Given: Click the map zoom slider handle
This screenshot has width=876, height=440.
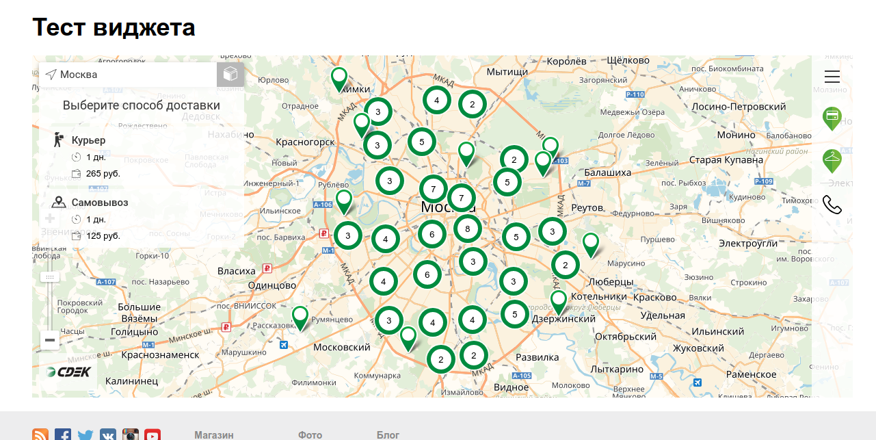Looking at the screenshot, I should pos(50,277).
